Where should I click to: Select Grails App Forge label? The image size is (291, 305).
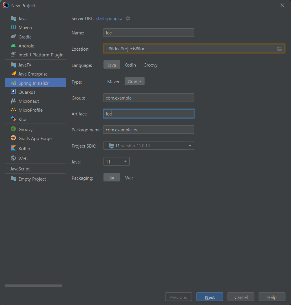[35, 138]
